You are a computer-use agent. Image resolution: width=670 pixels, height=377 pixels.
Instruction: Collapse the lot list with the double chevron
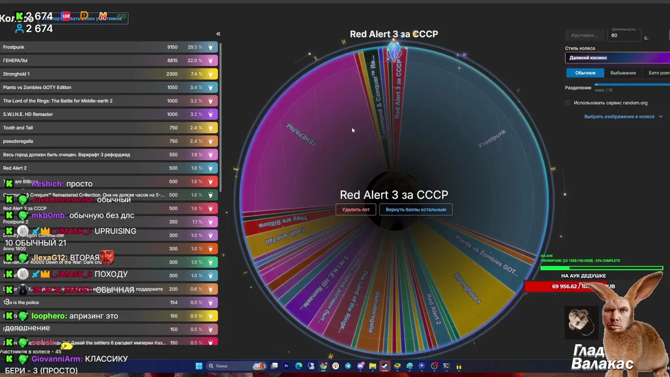(218, 34)
